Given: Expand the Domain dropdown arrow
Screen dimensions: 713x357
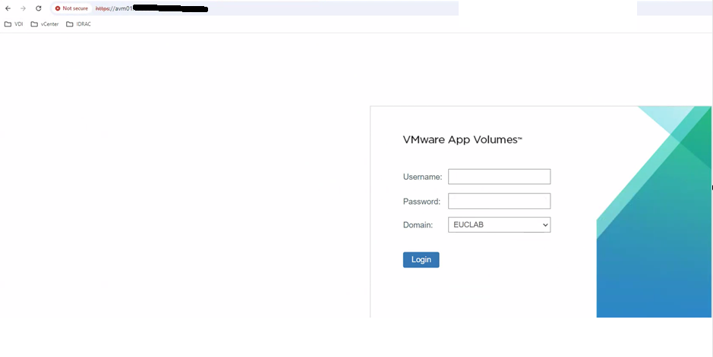Looking at the screenshot, I should tap(544, 225).
